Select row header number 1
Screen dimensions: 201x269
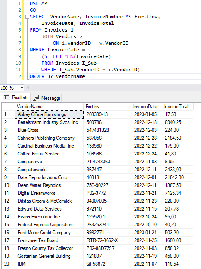(8, 114)
